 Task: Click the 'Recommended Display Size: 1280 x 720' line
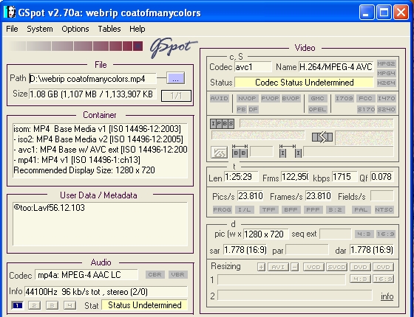tap(84, 170)
